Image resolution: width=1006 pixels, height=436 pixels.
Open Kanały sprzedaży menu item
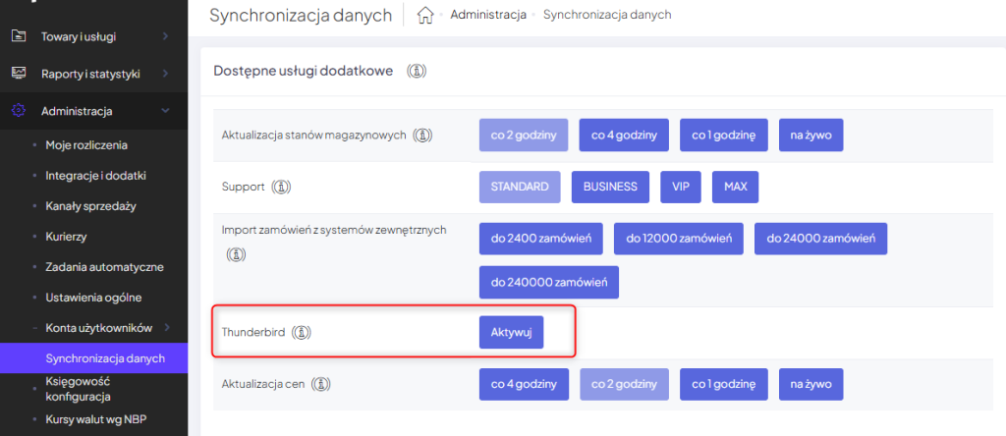(90, 205)
